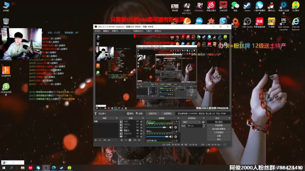Open transition properties gear in OBS
The height and width of the screenshot is (171, 305).
click(x=203, y=122)
